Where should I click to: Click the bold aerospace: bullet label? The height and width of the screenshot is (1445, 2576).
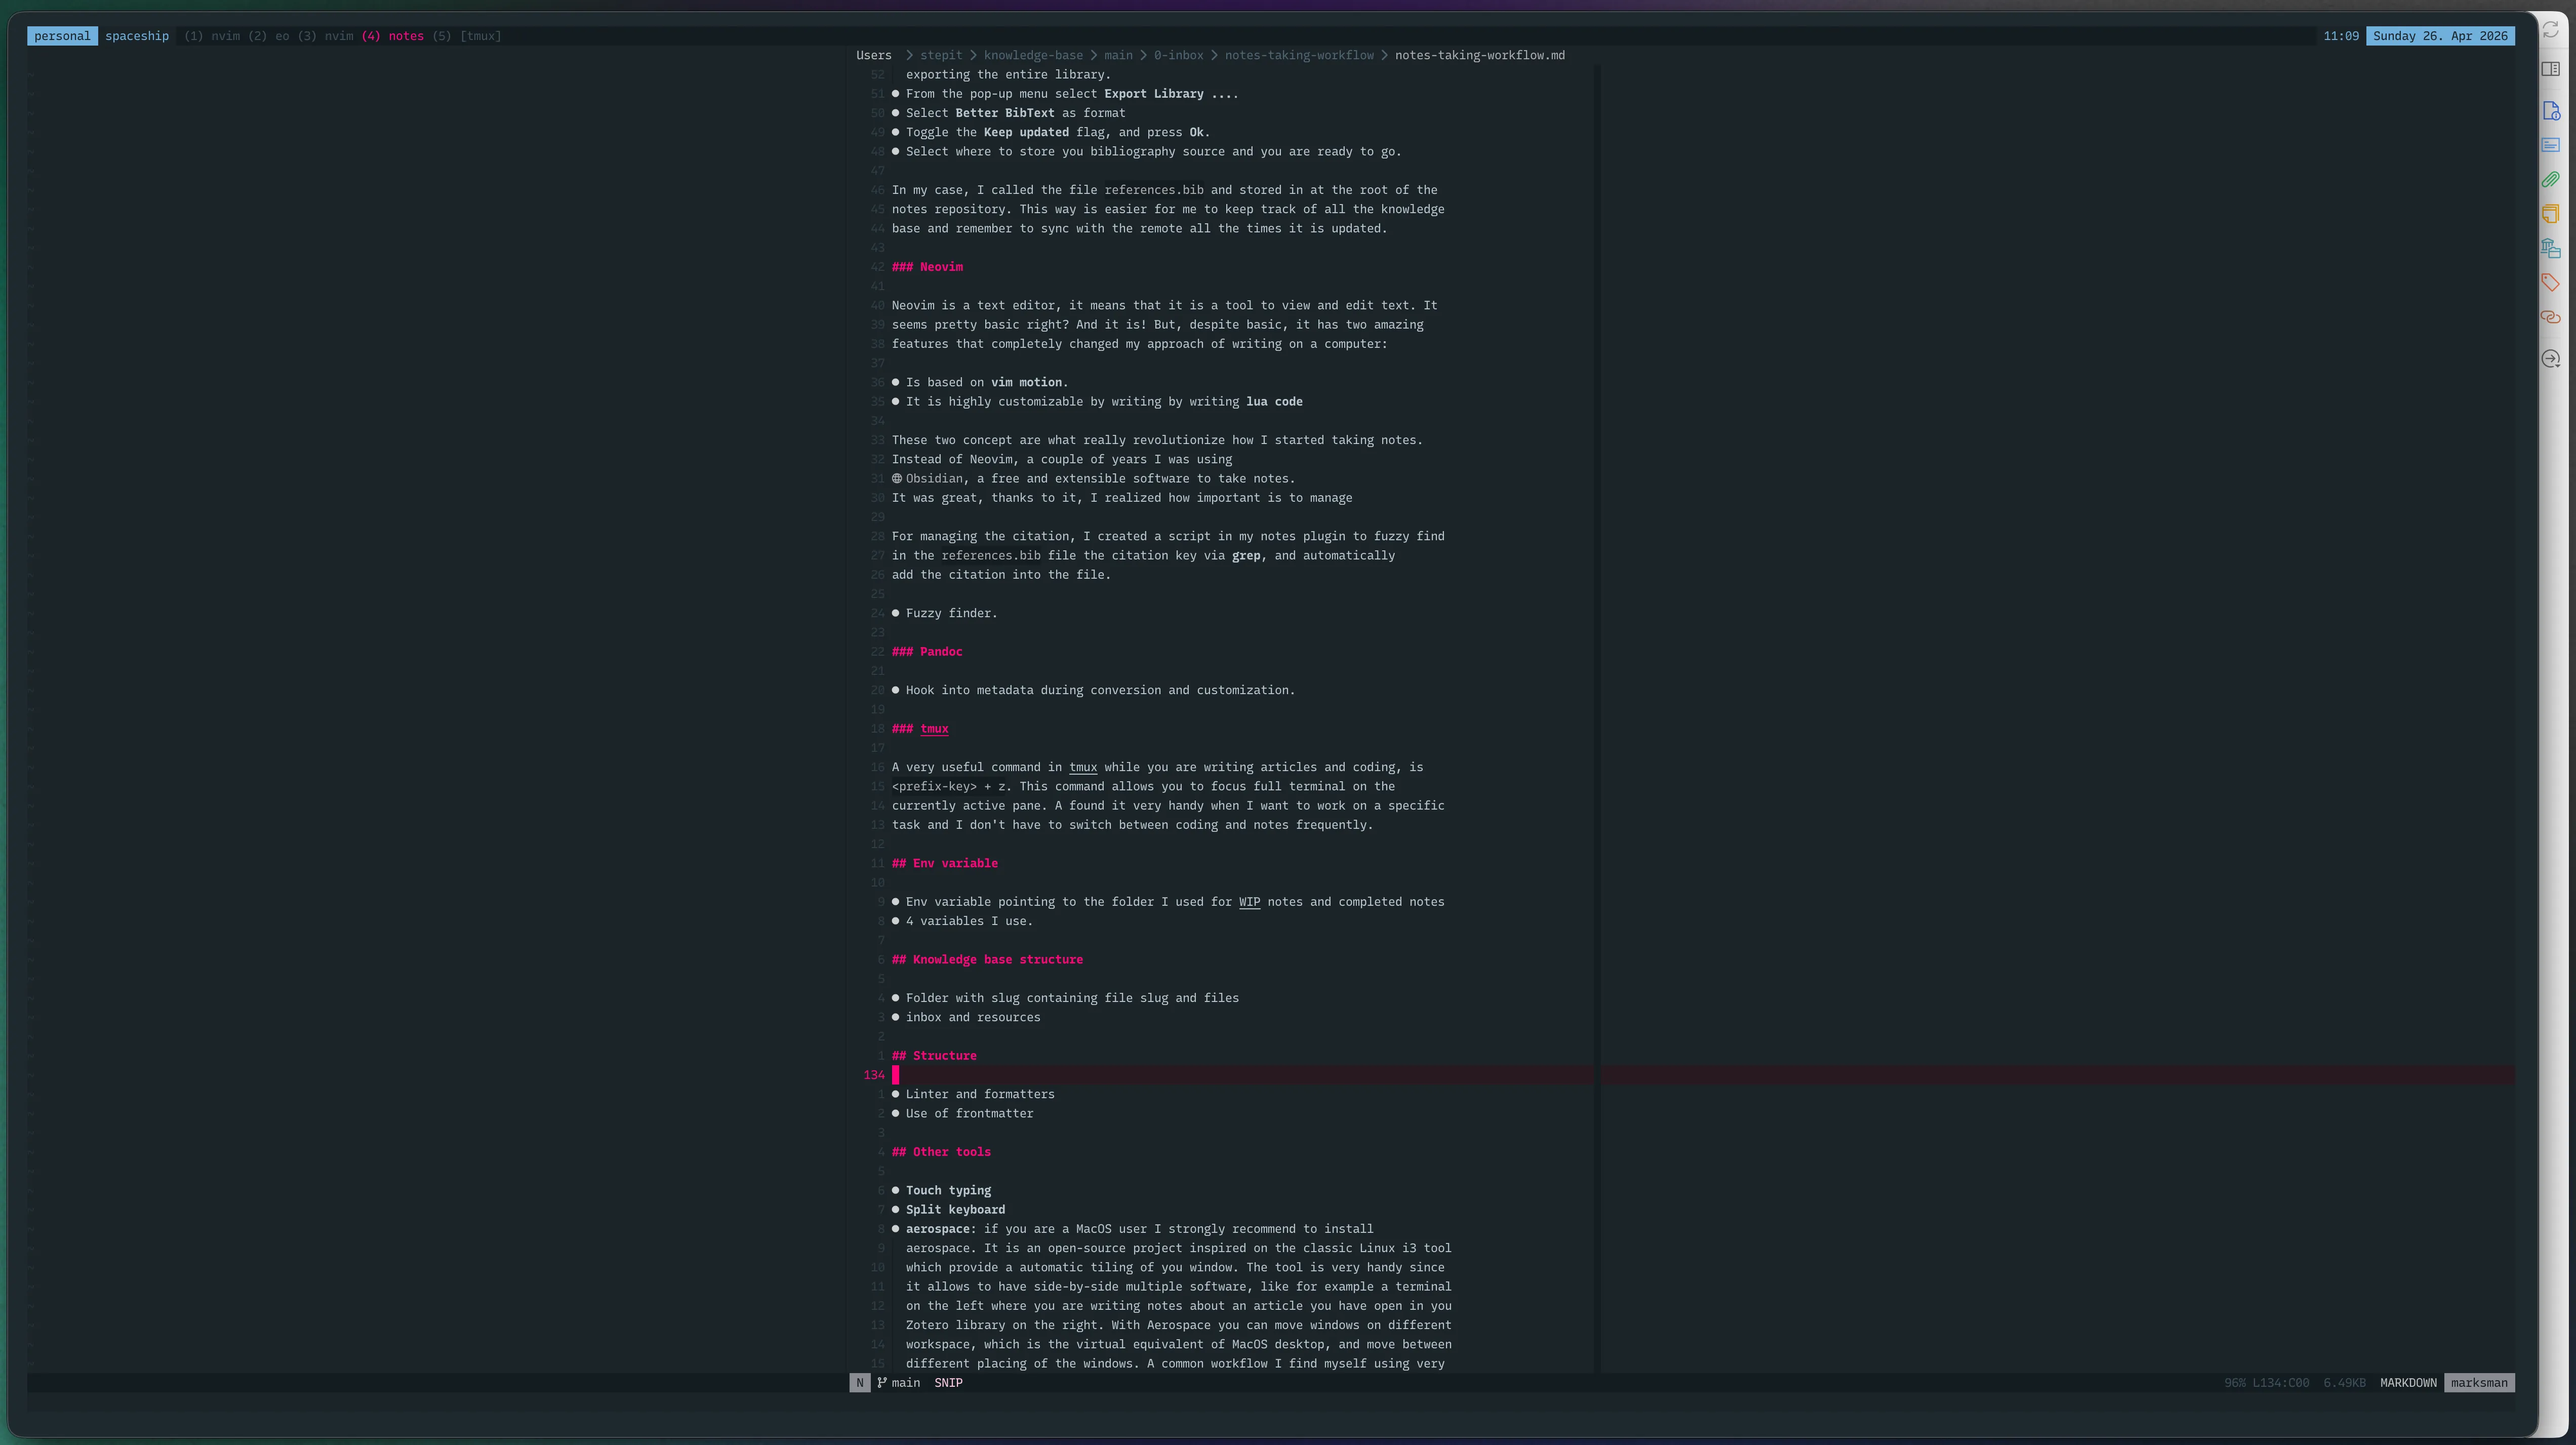(941, 1229)
